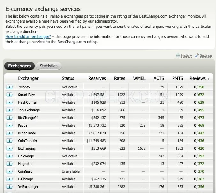Open info icon for Top-Exchange
216x193 pixels.
[x=10, y=110]
